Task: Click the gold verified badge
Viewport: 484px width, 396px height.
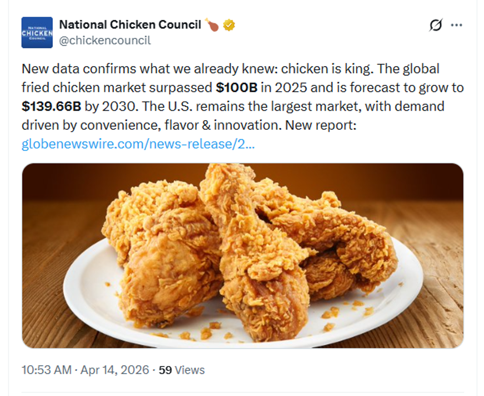Action: click(x=228, y=25)
